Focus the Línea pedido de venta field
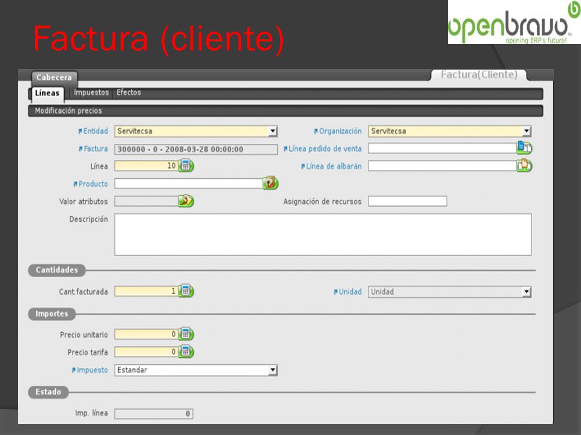 [442, 148]
